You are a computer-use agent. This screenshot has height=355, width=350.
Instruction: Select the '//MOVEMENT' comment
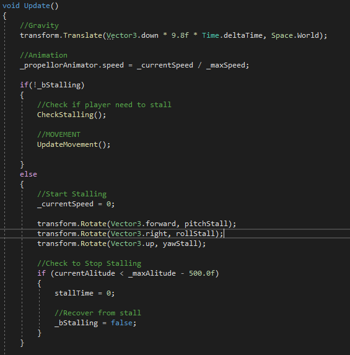pos(59,134)
